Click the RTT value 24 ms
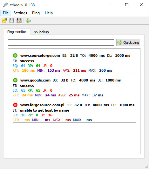The width and height of the screenshot is (149, 169). [27, 95]
